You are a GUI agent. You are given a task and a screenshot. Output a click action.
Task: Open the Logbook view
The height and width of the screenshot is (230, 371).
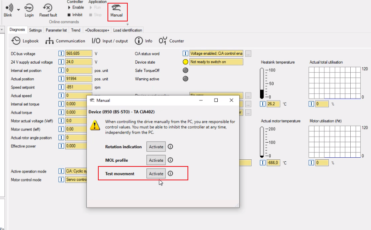tap(25, 41)
